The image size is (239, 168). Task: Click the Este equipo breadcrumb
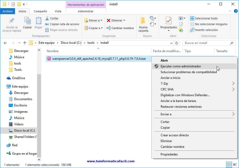coord(47,43)
